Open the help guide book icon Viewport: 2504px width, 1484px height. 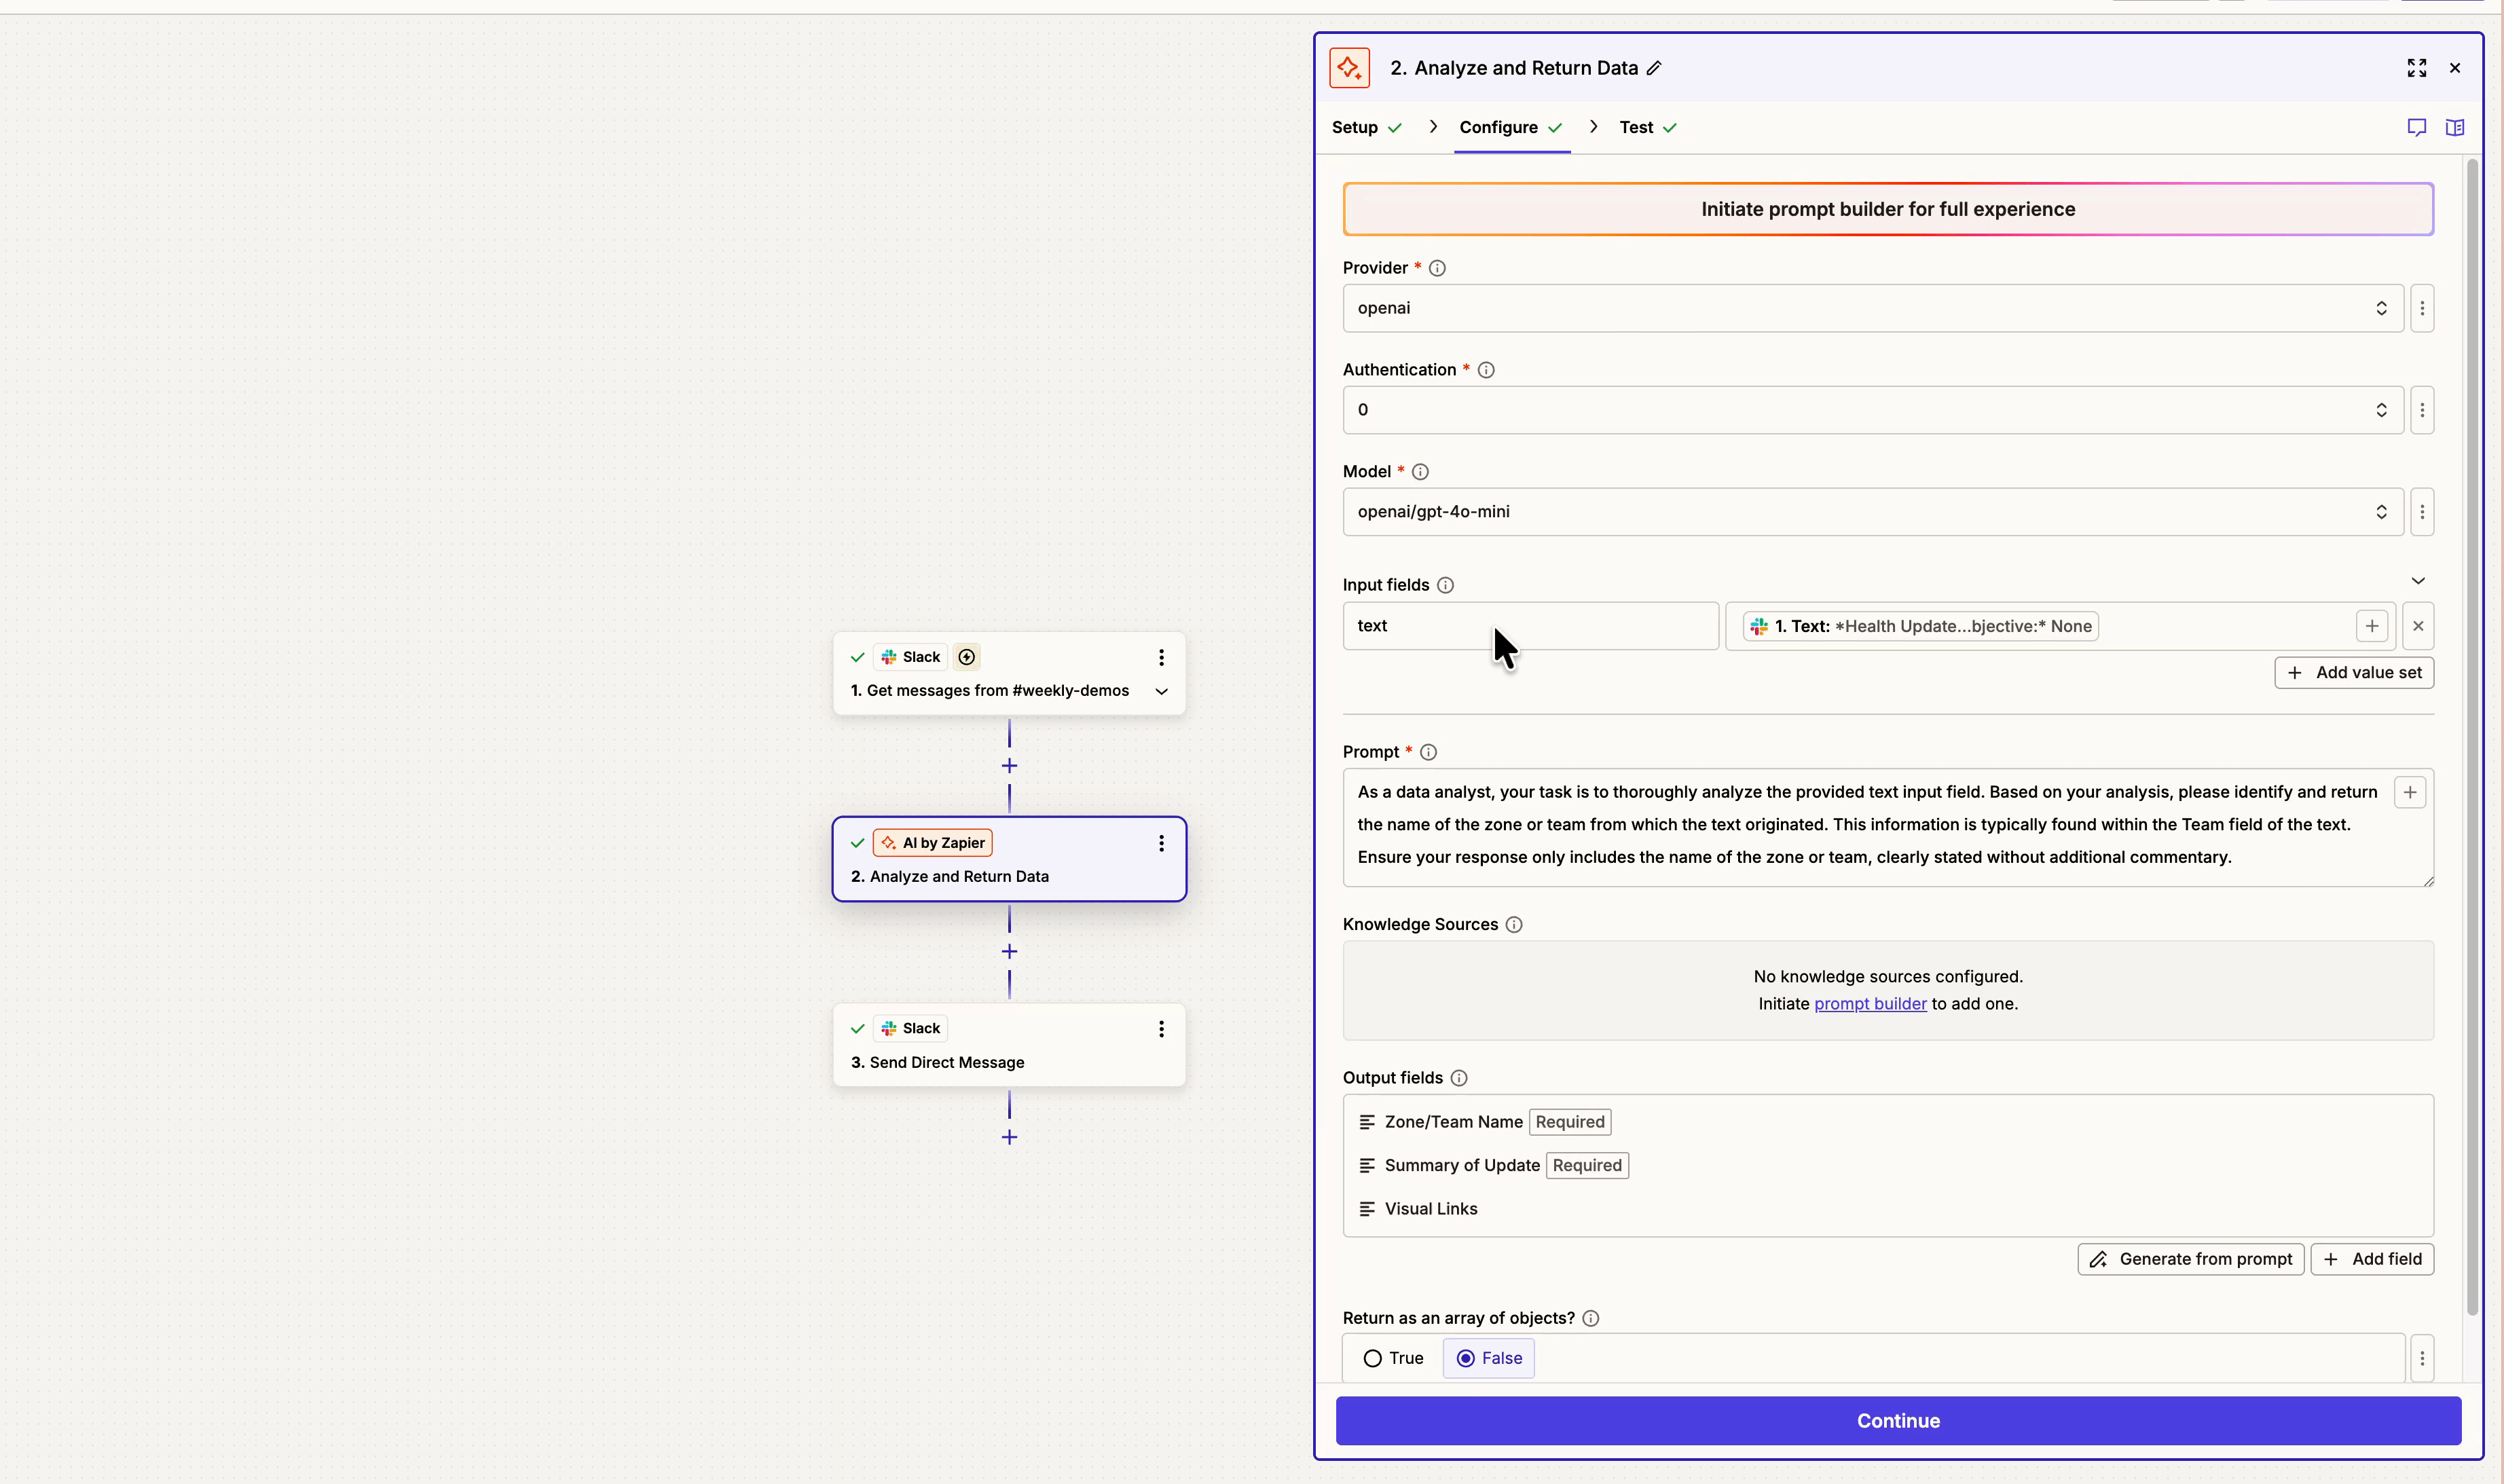coord(2454,128)
